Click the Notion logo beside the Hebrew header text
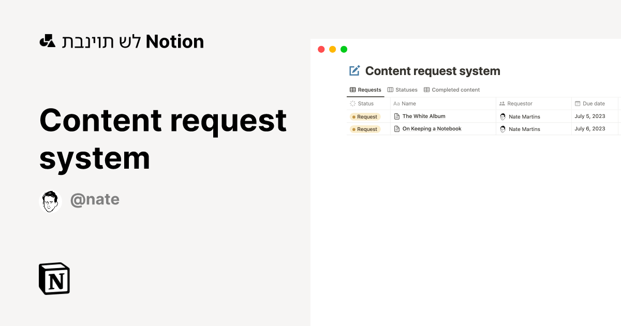The height and width of the screenshot is (326, 621). (x=47, y=41)
